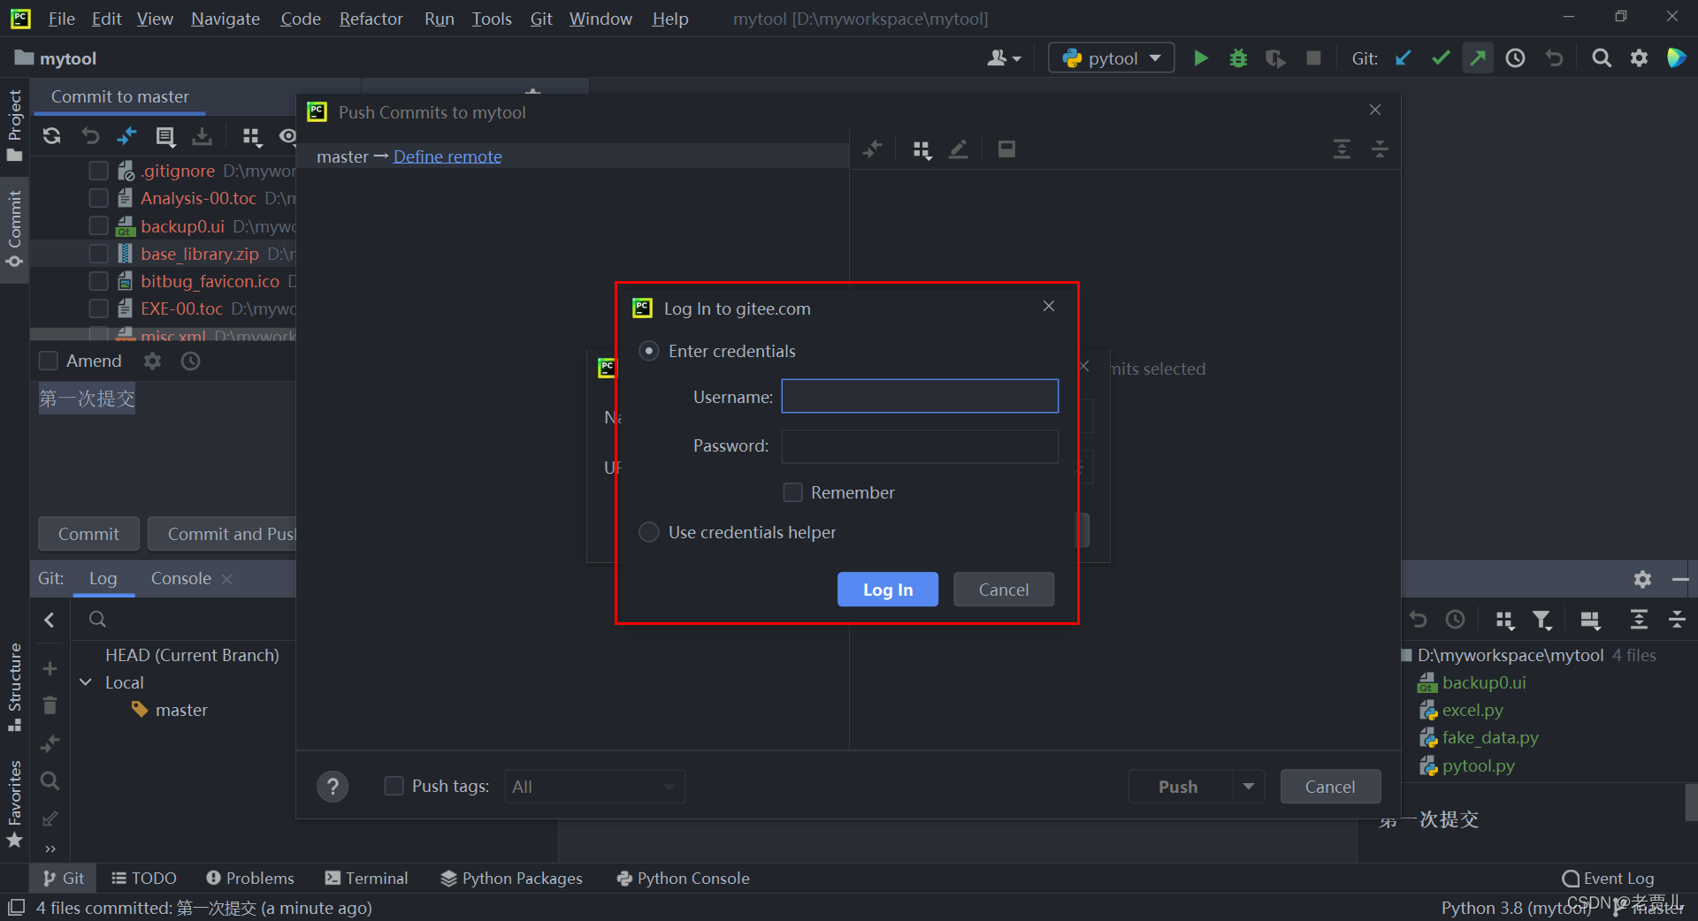This screenshot has height=921, width=1698.
Task: Open changelists icon in Commit panel
Action: [165, 136]
